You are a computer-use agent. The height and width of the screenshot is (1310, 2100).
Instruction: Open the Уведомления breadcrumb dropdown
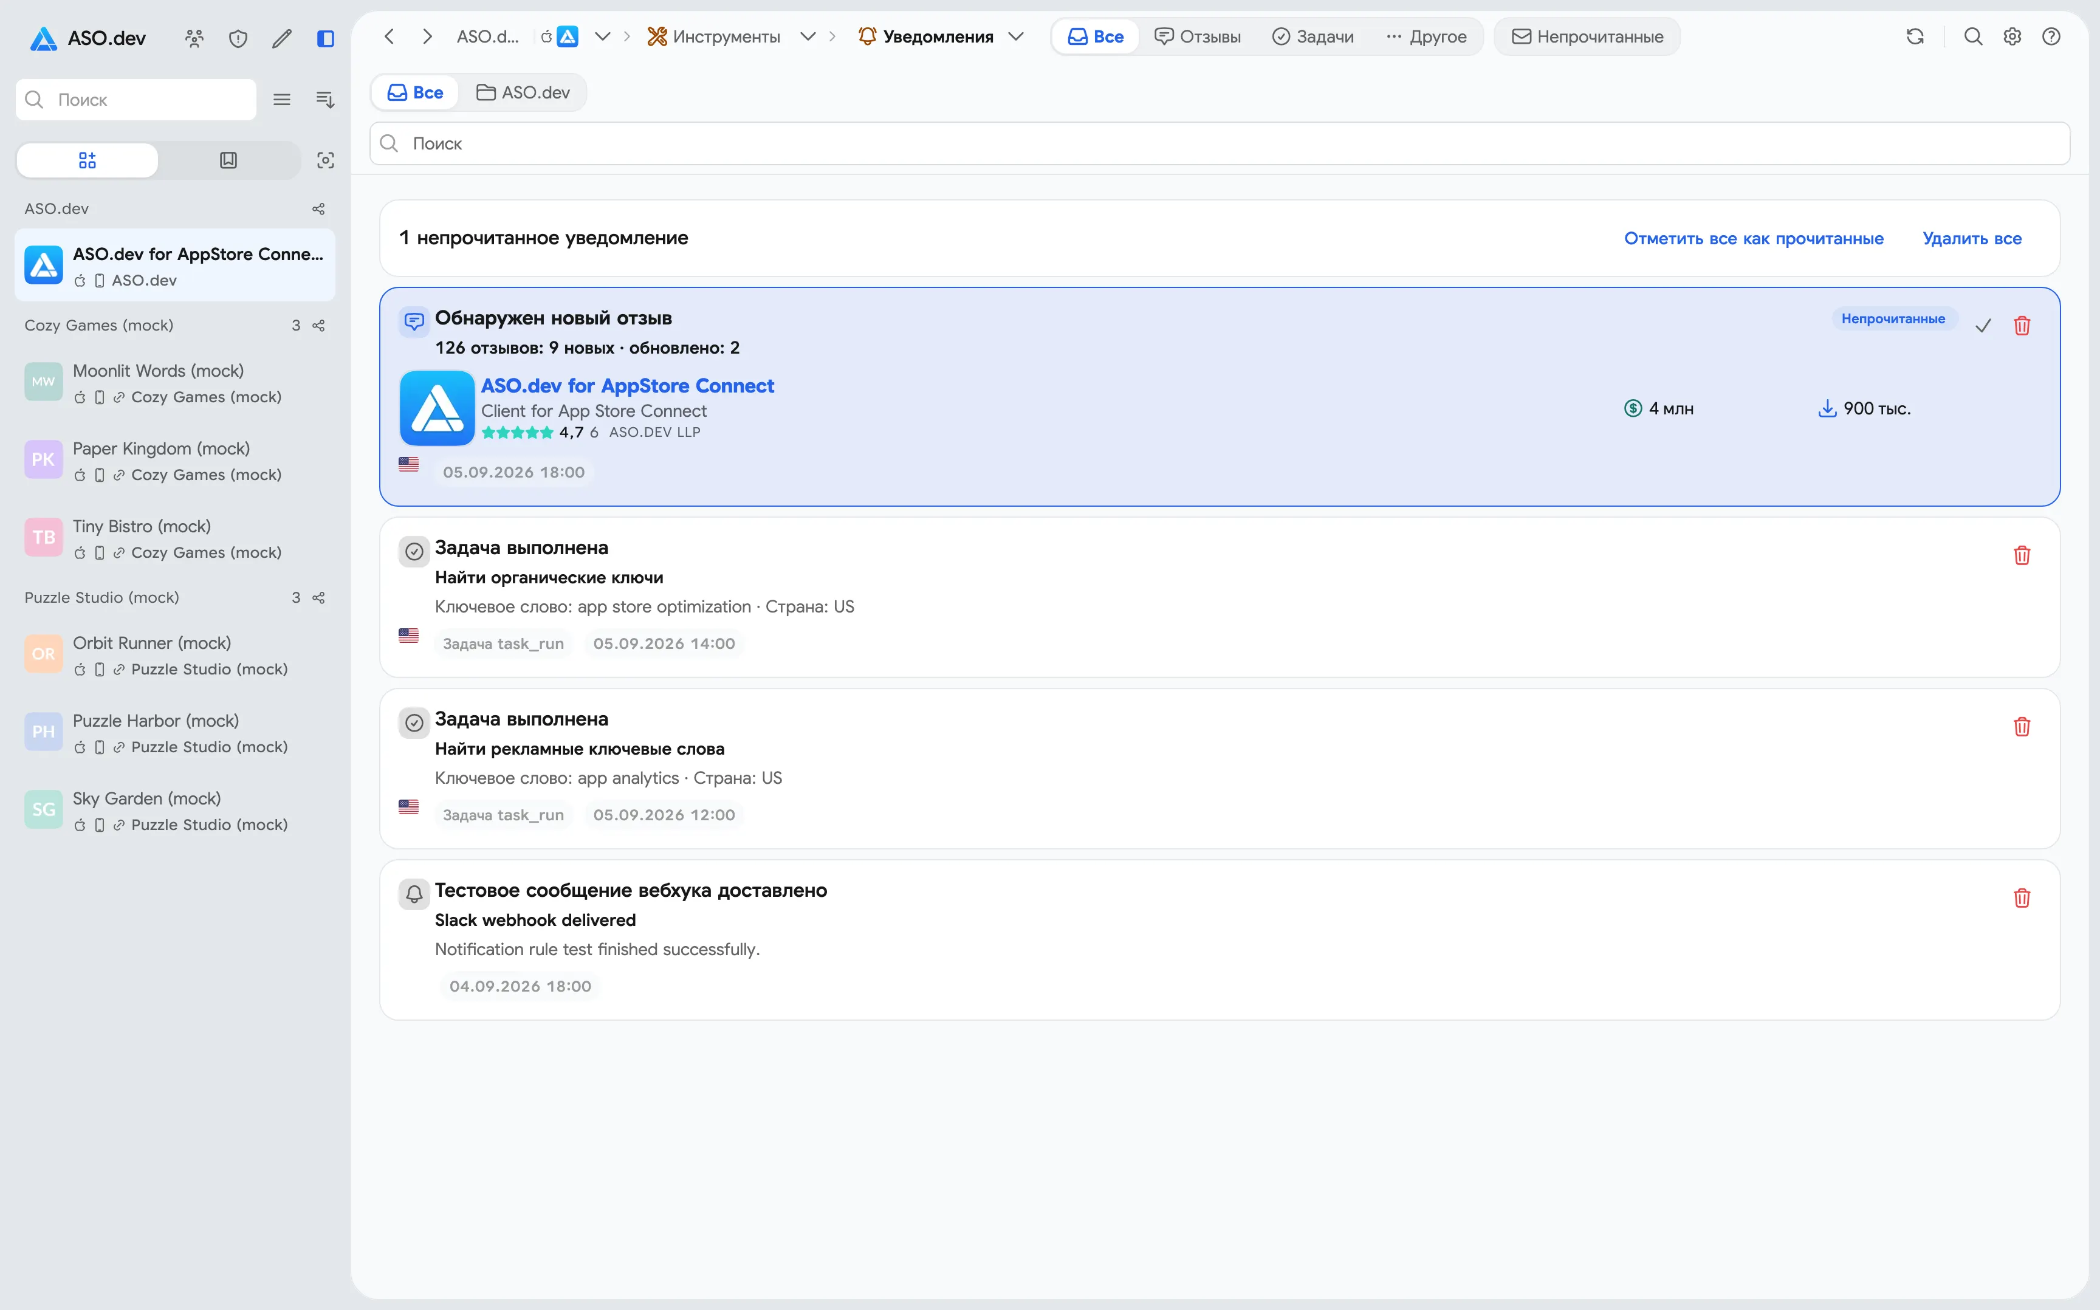[1016, 36]
